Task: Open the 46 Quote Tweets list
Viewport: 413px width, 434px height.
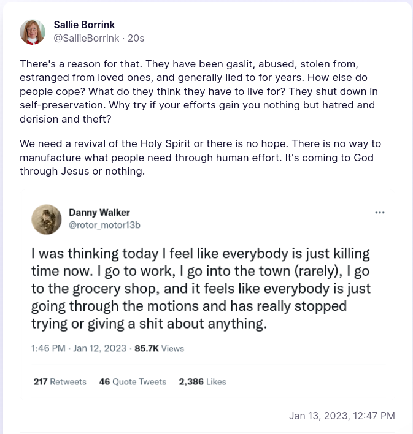Action: point(133,381)
